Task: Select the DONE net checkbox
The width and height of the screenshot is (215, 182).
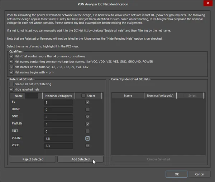Action: coord(87,110)
